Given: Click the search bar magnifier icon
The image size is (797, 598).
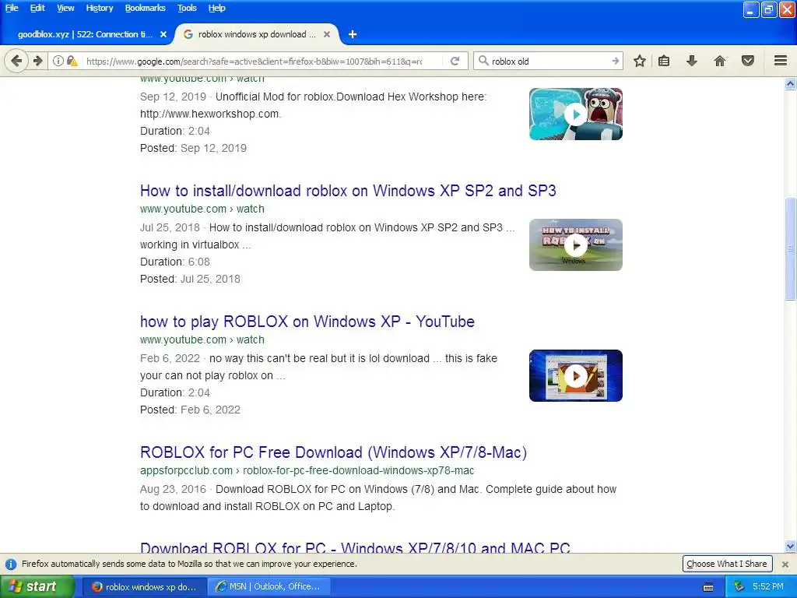Looking at the screenshot, I should 483,61.
